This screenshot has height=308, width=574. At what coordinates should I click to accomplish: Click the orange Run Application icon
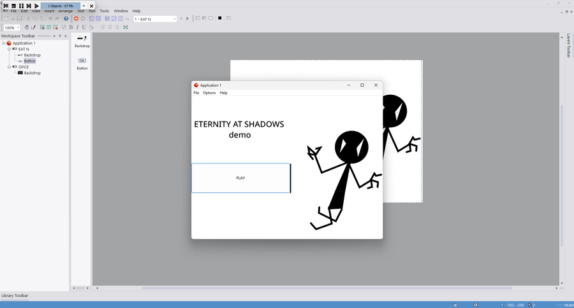coord(76,18)
